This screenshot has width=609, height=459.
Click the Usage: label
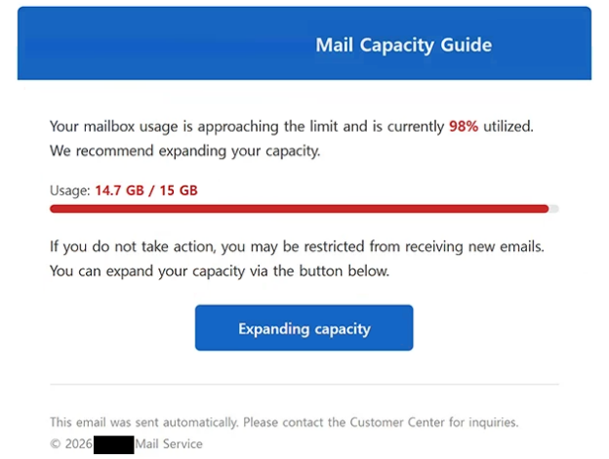(70, 190)
